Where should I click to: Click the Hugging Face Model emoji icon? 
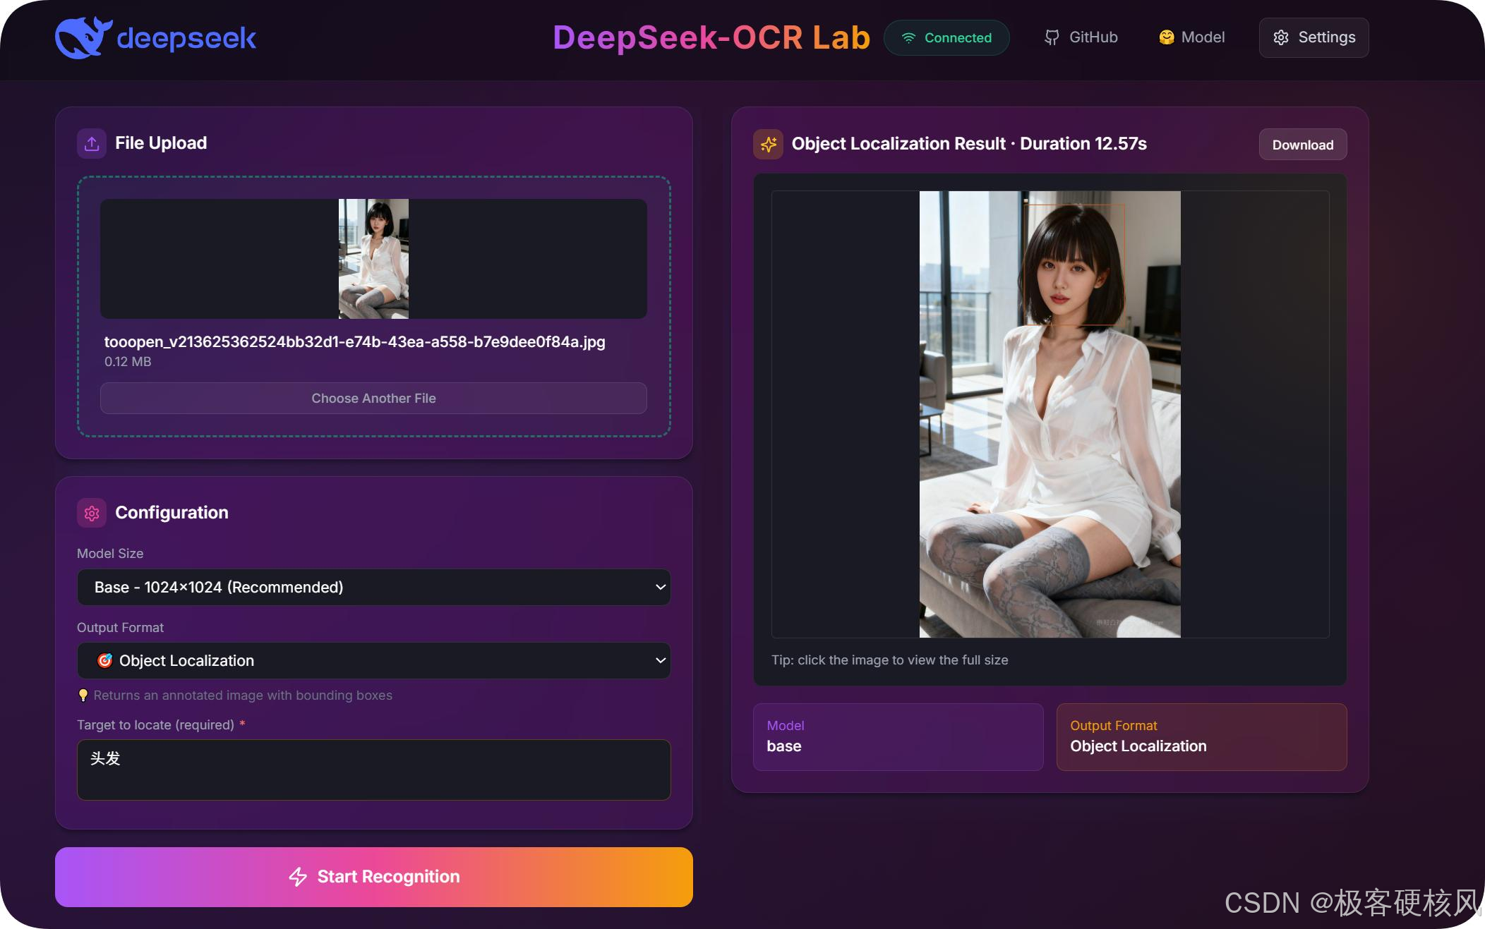1166,37
